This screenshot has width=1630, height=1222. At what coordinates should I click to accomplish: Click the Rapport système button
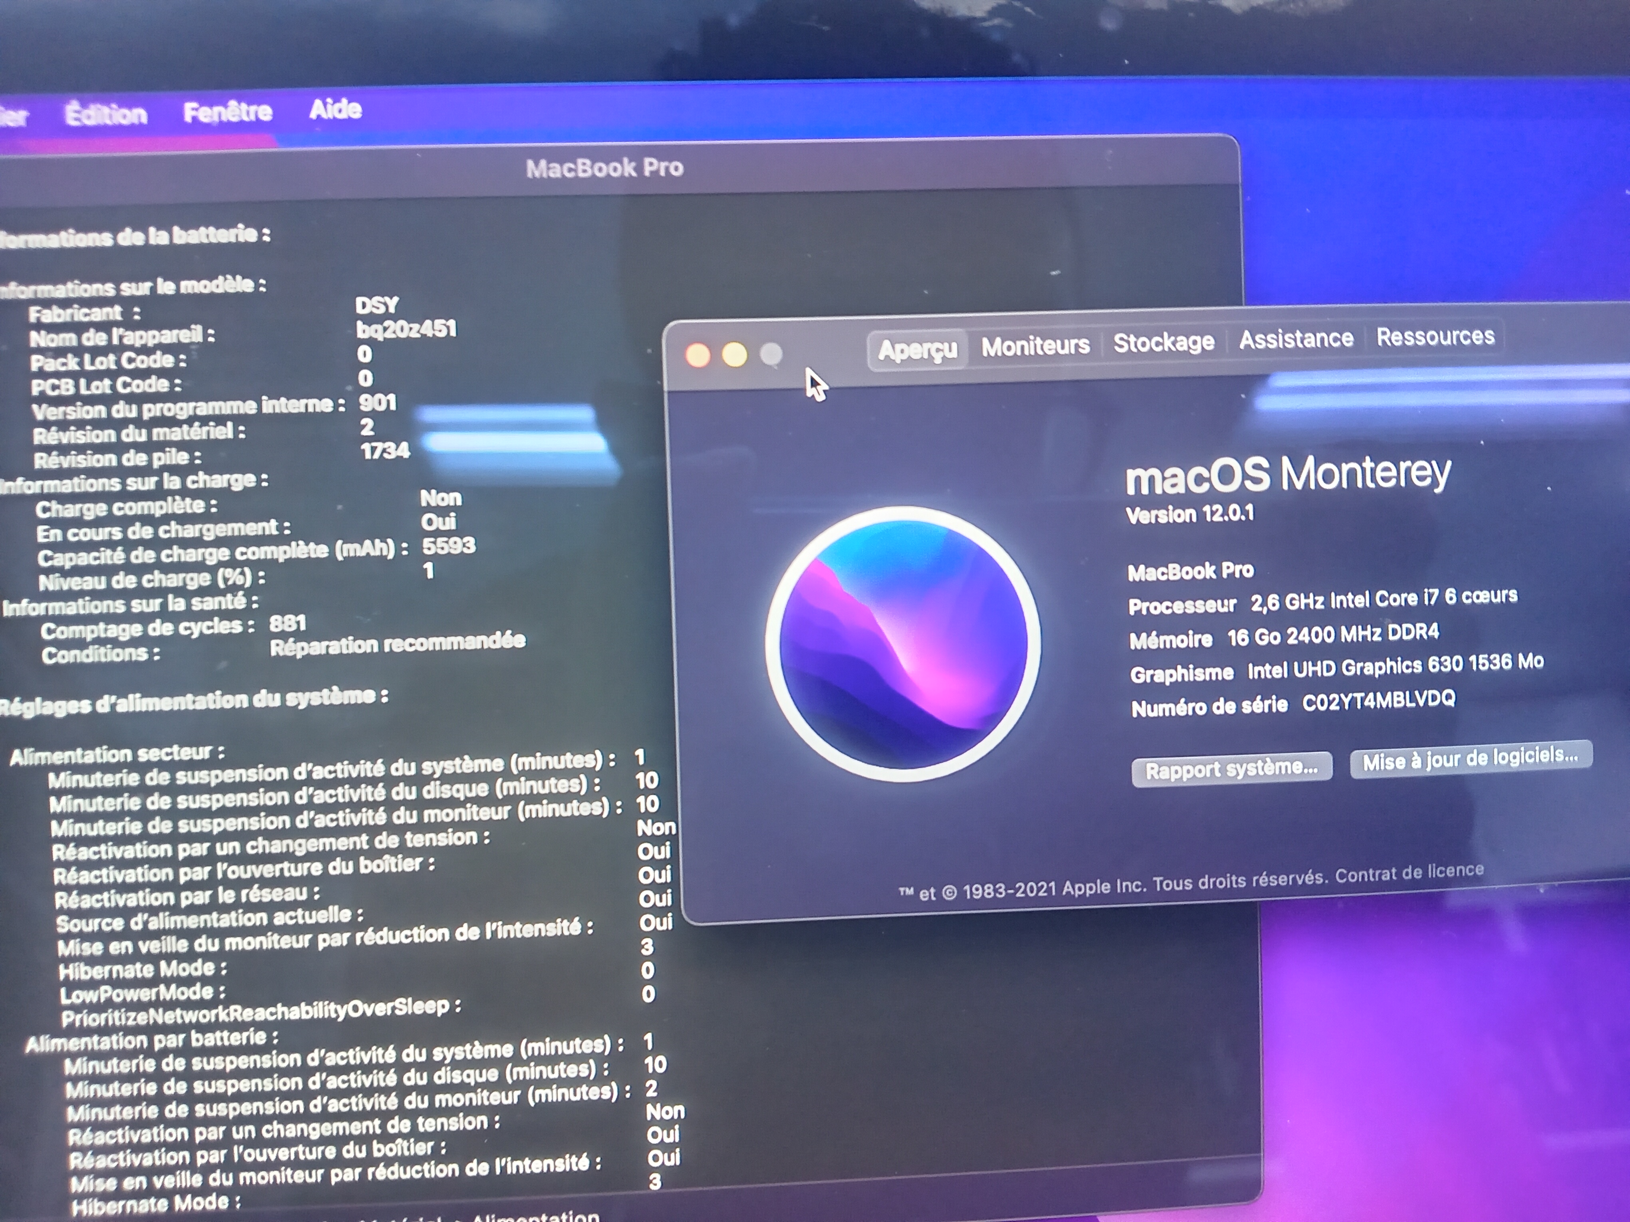click(x=1231, y=769)
